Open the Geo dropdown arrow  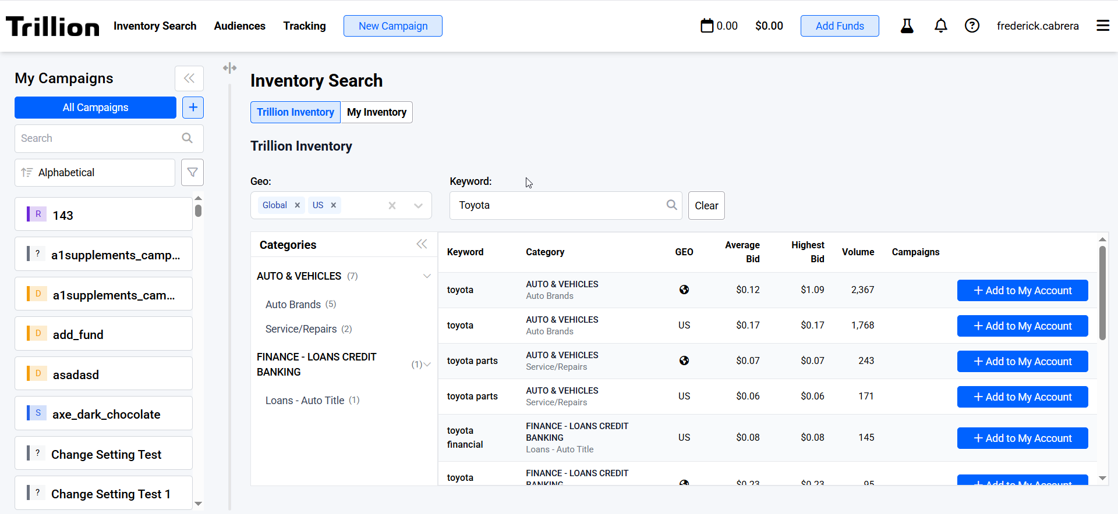pos(418,205)
